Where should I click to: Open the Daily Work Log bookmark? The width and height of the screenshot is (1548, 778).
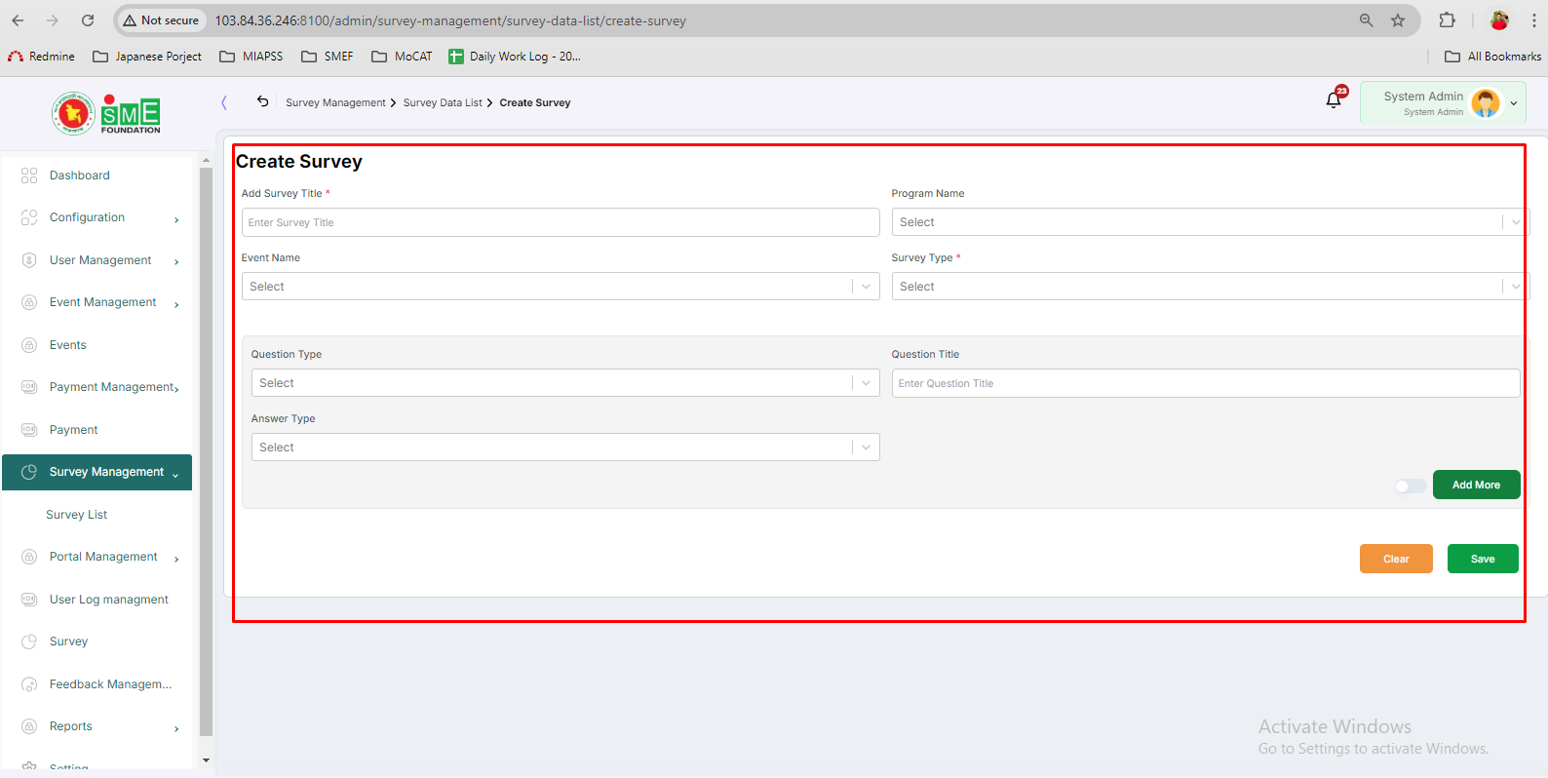(x=515, y=57)
